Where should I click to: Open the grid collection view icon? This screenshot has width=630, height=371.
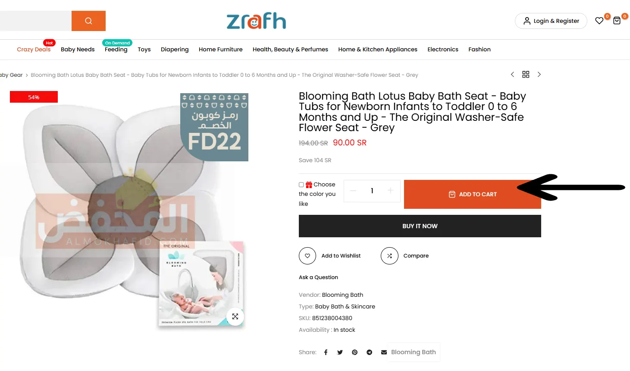(x=526, y=75)
